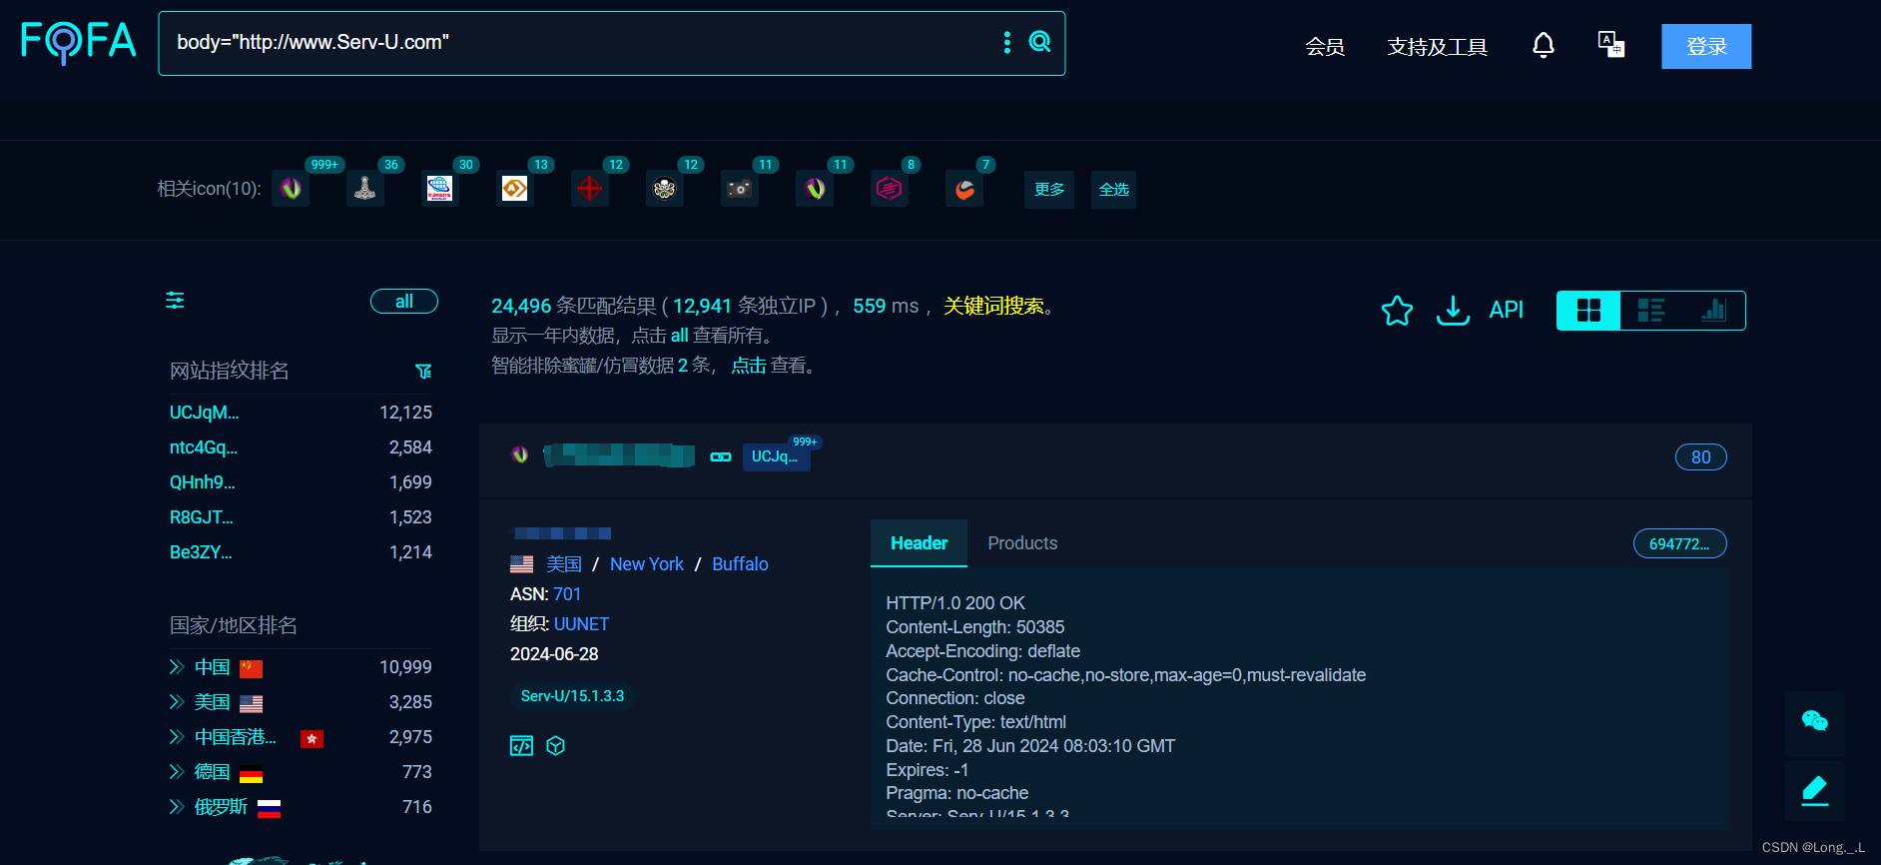
Task: Click the UCJq... fingerprint tag
Action: click(776, 456)
